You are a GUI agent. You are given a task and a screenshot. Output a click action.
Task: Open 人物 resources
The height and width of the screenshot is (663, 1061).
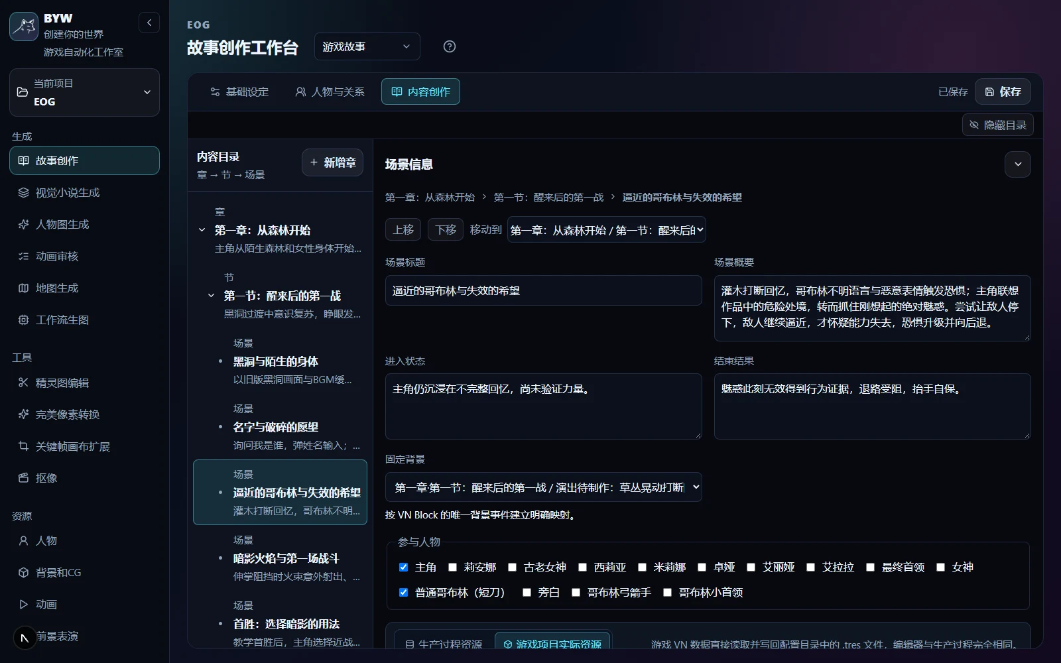point(84,540)
